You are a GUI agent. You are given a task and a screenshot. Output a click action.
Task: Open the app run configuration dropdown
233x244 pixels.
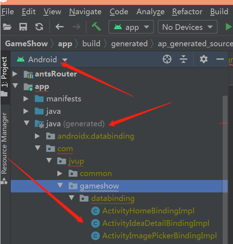[131, 27]
